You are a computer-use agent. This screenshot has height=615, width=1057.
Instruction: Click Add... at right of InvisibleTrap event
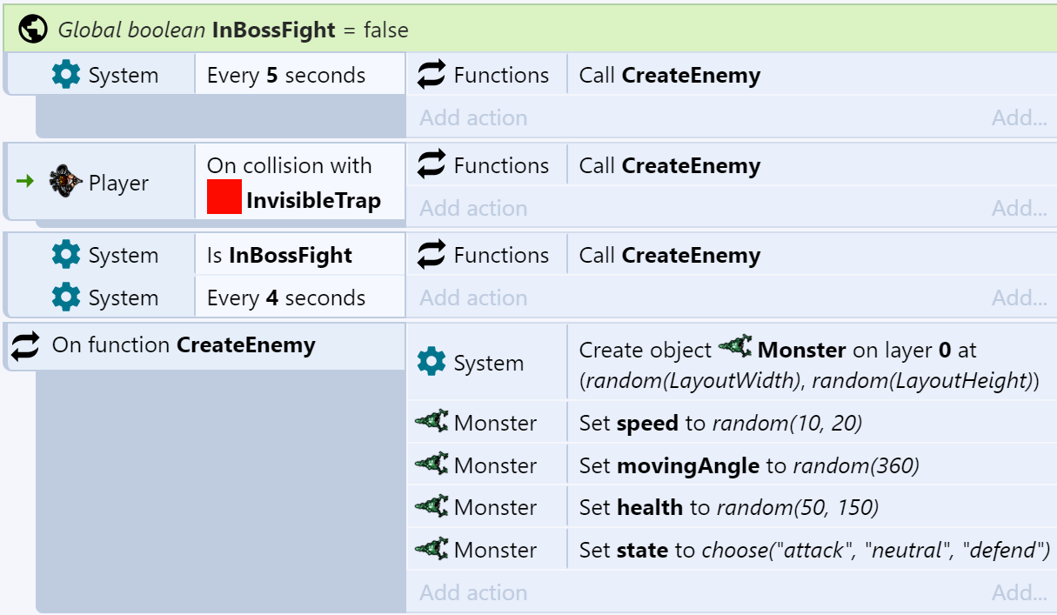click(x=1019, y=208)
